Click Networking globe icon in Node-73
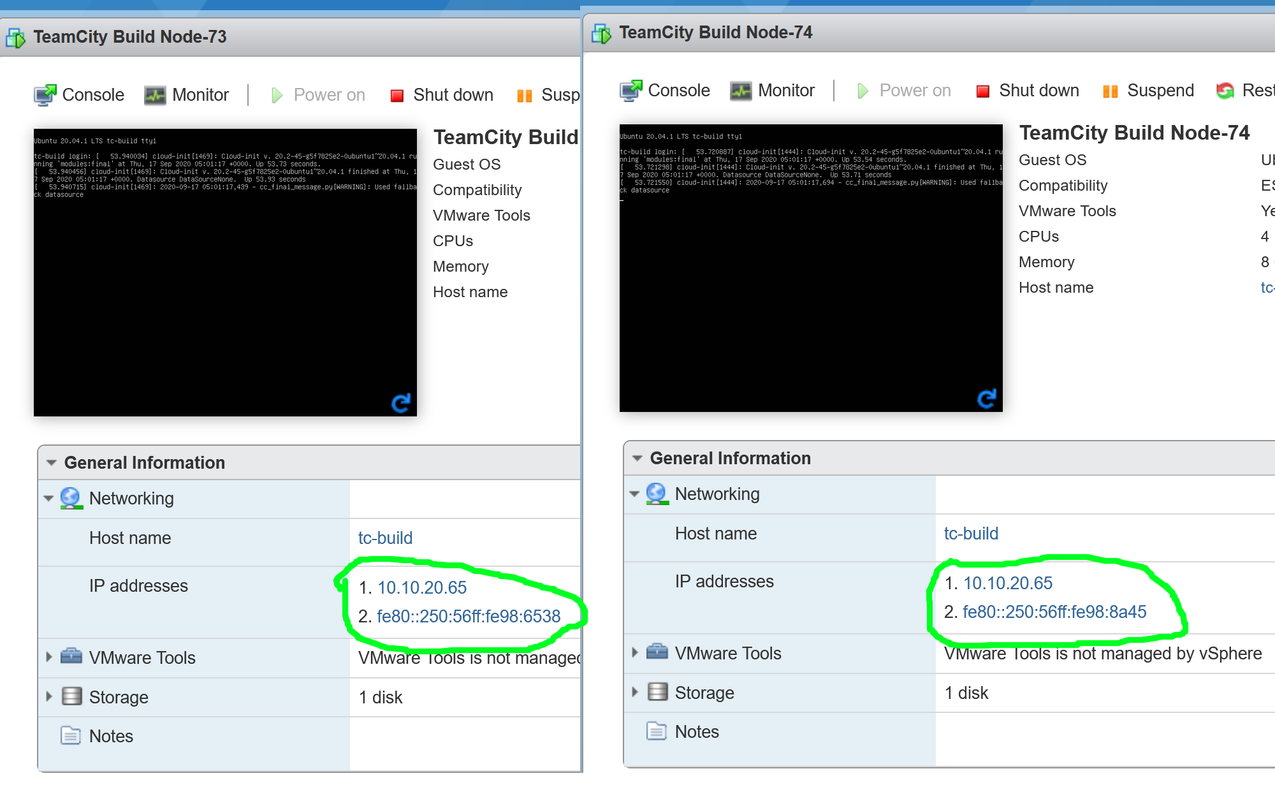 71,498
